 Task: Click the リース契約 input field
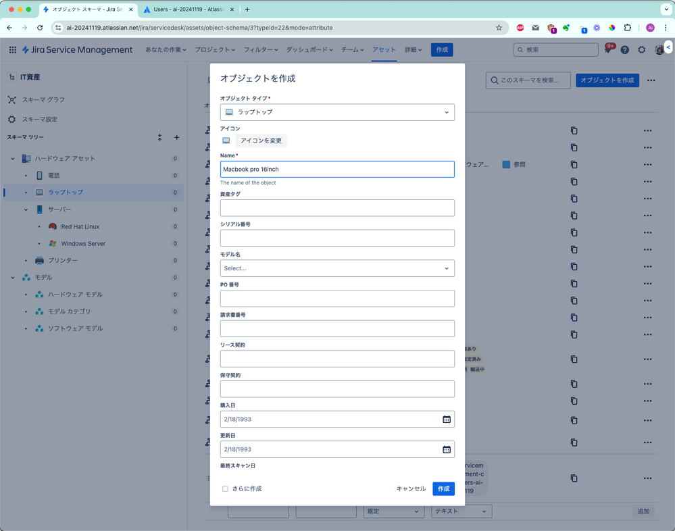337,359
